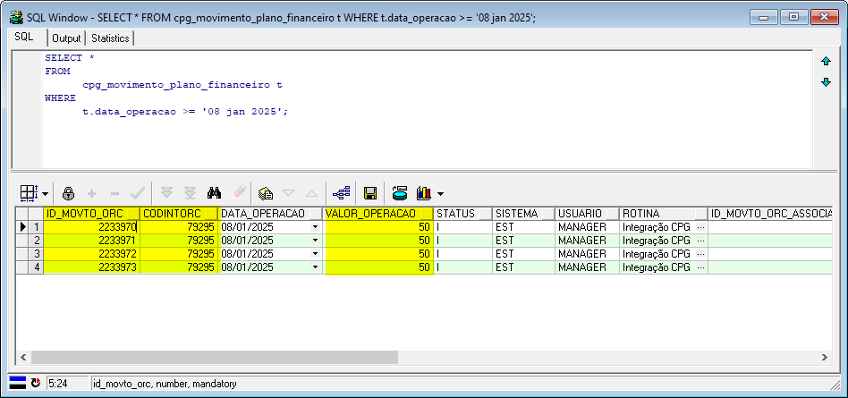The image size is (848, 398).
Task: Click the ellipsis button in ROTINA row 2
Action: pos(701,241)
